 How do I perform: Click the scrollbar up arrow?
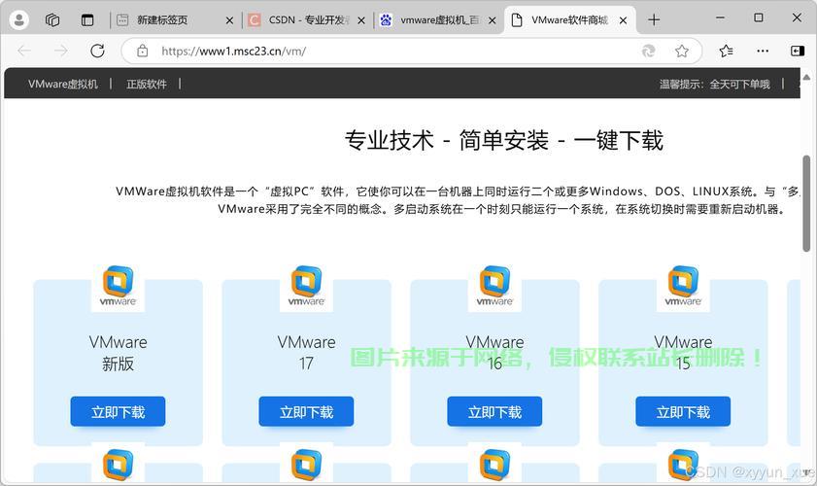pyautogui.click(x=806, y=77)
